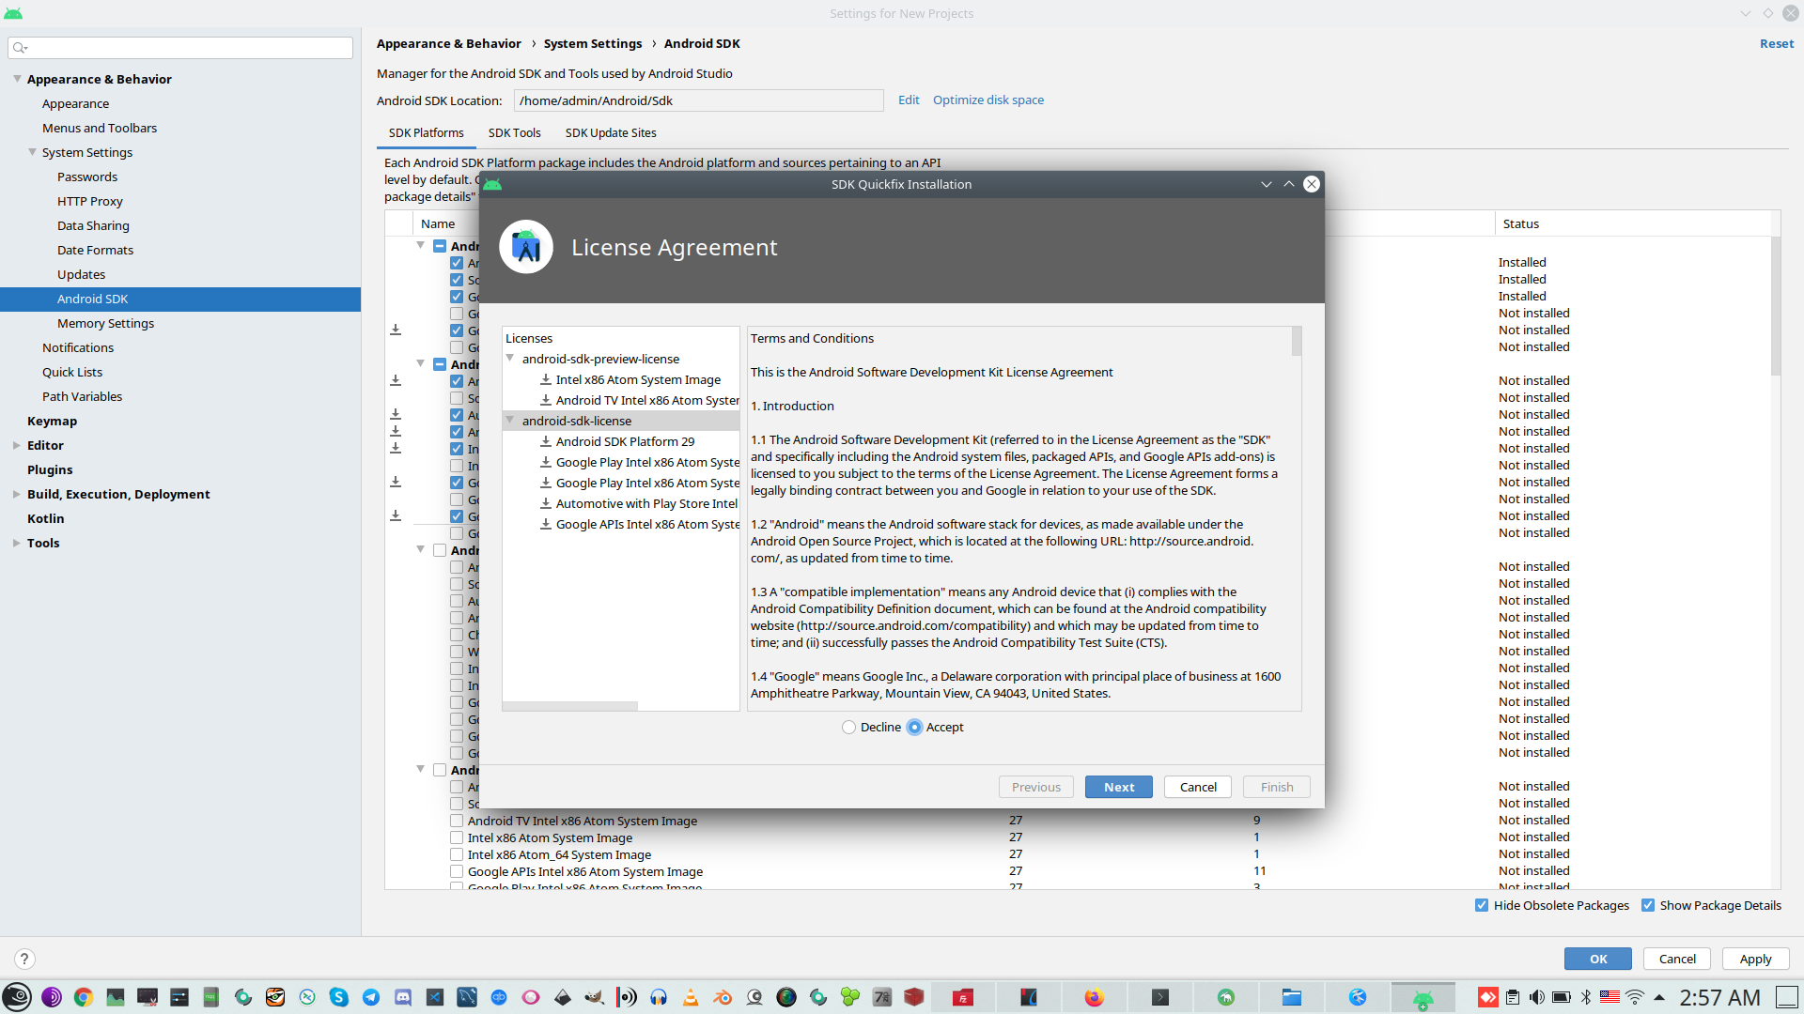Click the help question mark icon
This screenshot has height=1014, width=1804.
click(x=24, y=959)
